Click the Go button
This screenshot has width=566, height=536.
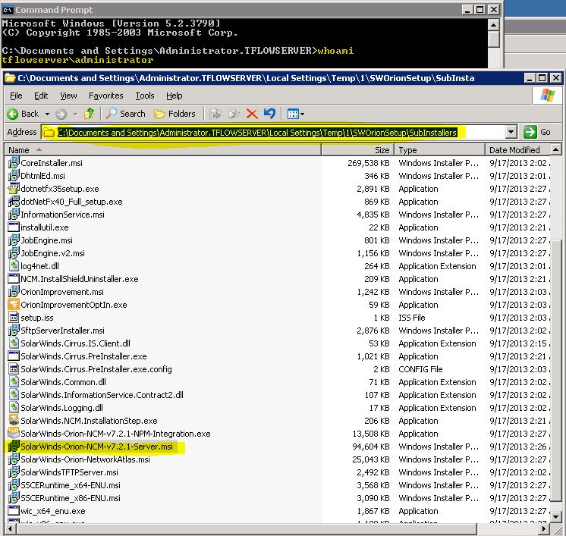click(x=537, y=132)
